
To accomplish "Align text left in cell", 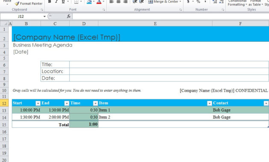I will point(112,2).
